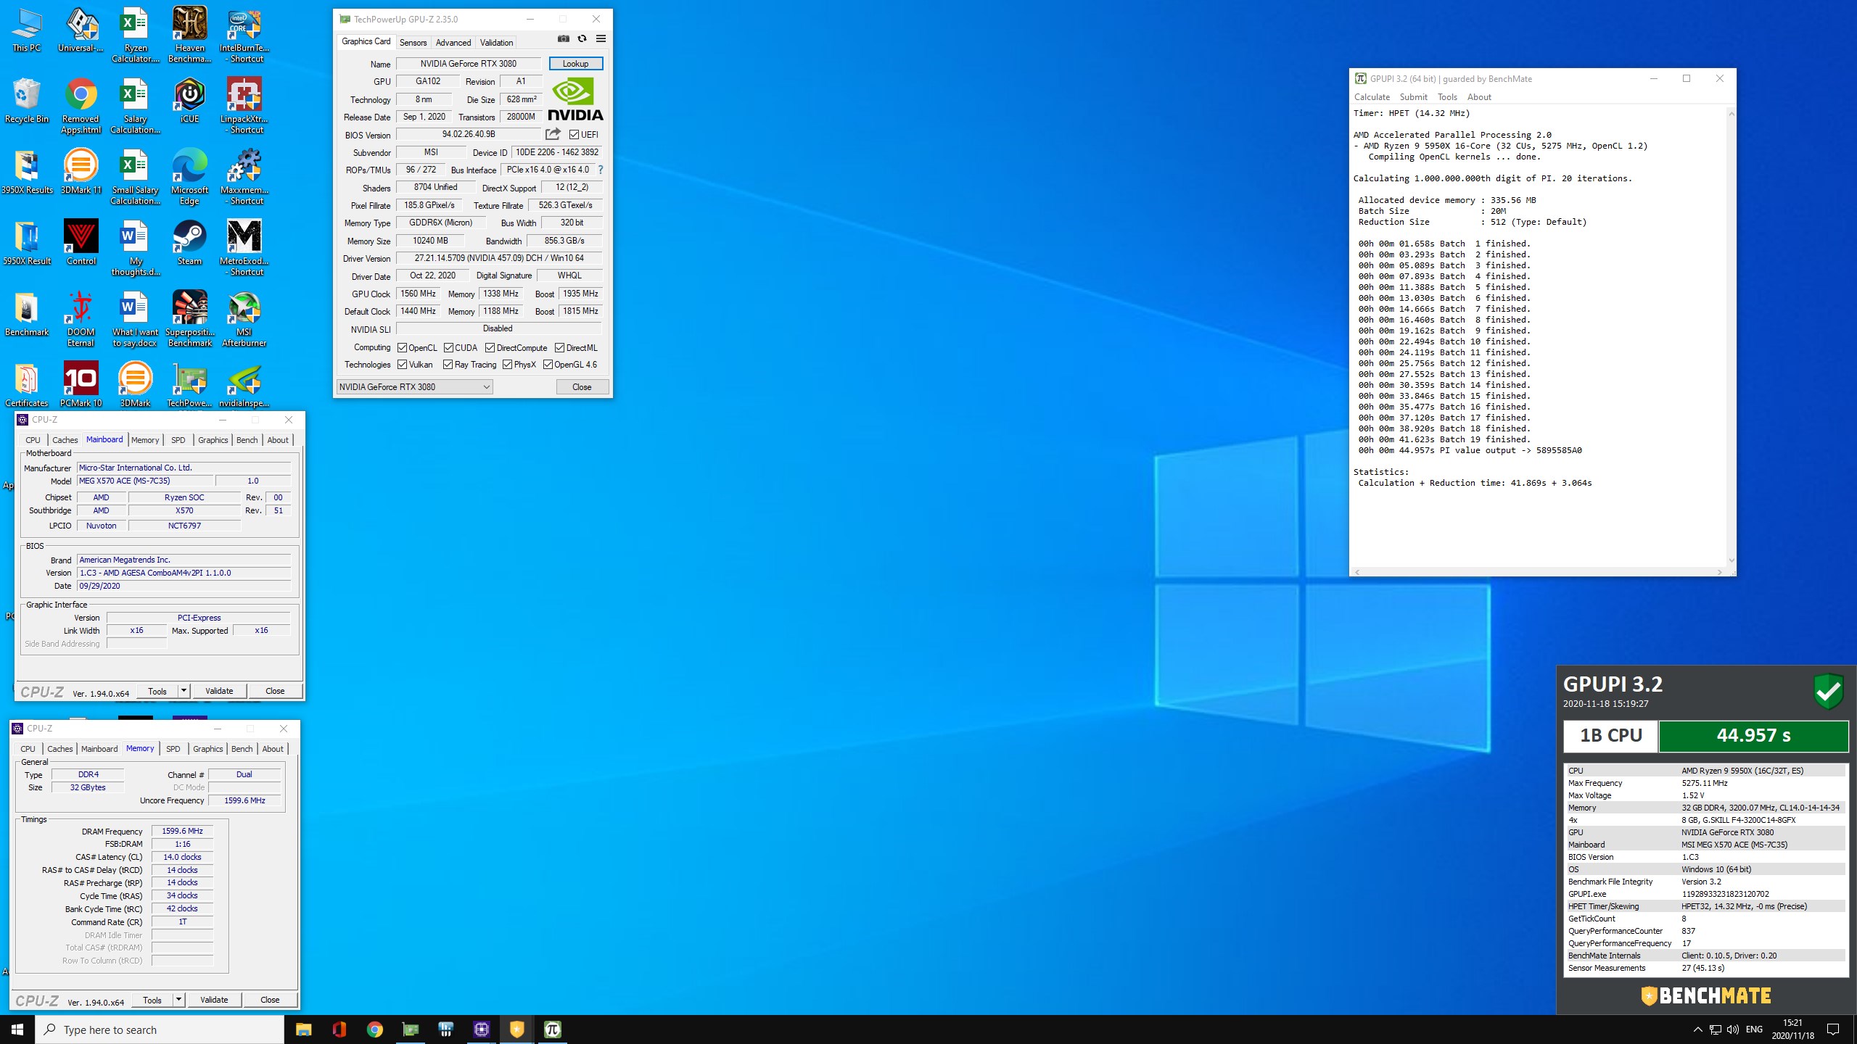Image resolution: width=1857 pixels, height=1044 pixels.
Task: Open the Steam desktop icon
Action: 190,242
